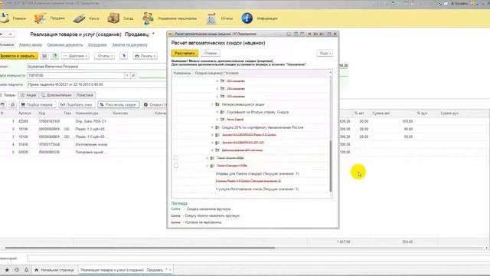Click the save document diskette icon

(44, 56)
